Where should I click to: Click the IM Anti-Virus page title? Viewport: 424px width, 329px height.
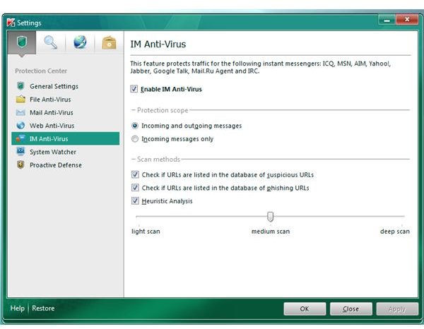click(158, 44)
